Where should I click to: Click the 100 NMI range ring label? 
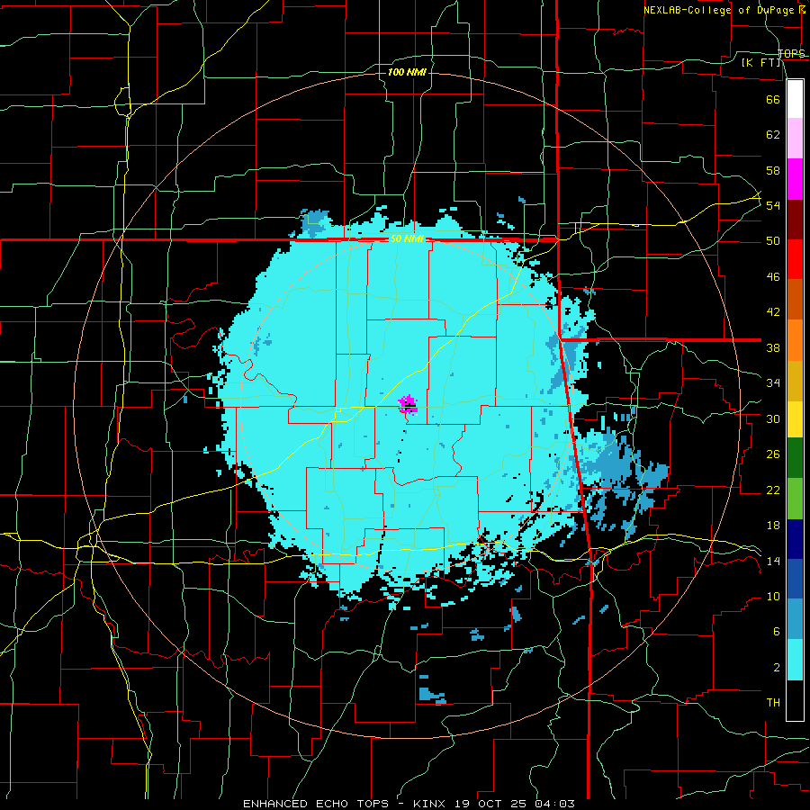point(407,72)
